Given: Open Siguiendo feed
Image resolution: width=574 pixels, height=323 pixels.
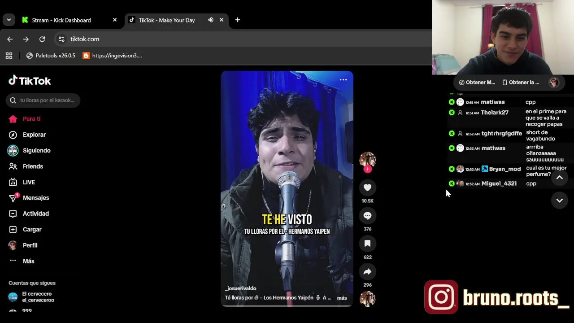Looking at the screenshot, I should [30, 150].
